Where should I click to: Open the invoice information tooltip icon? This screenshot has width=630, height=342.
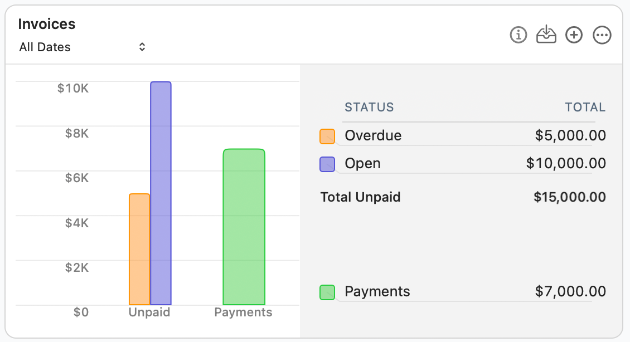[x=518, y=35]
